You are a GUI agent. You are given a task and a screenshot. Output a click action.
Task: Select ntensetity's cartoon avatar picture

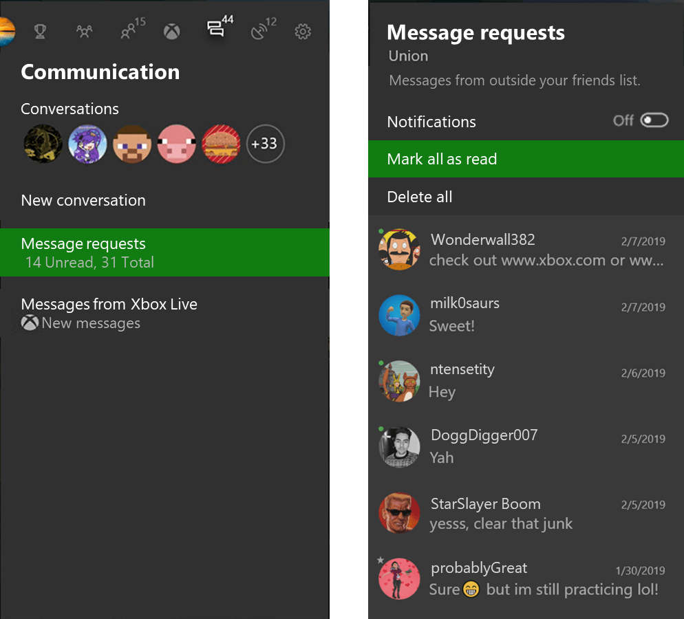(399, 381)
